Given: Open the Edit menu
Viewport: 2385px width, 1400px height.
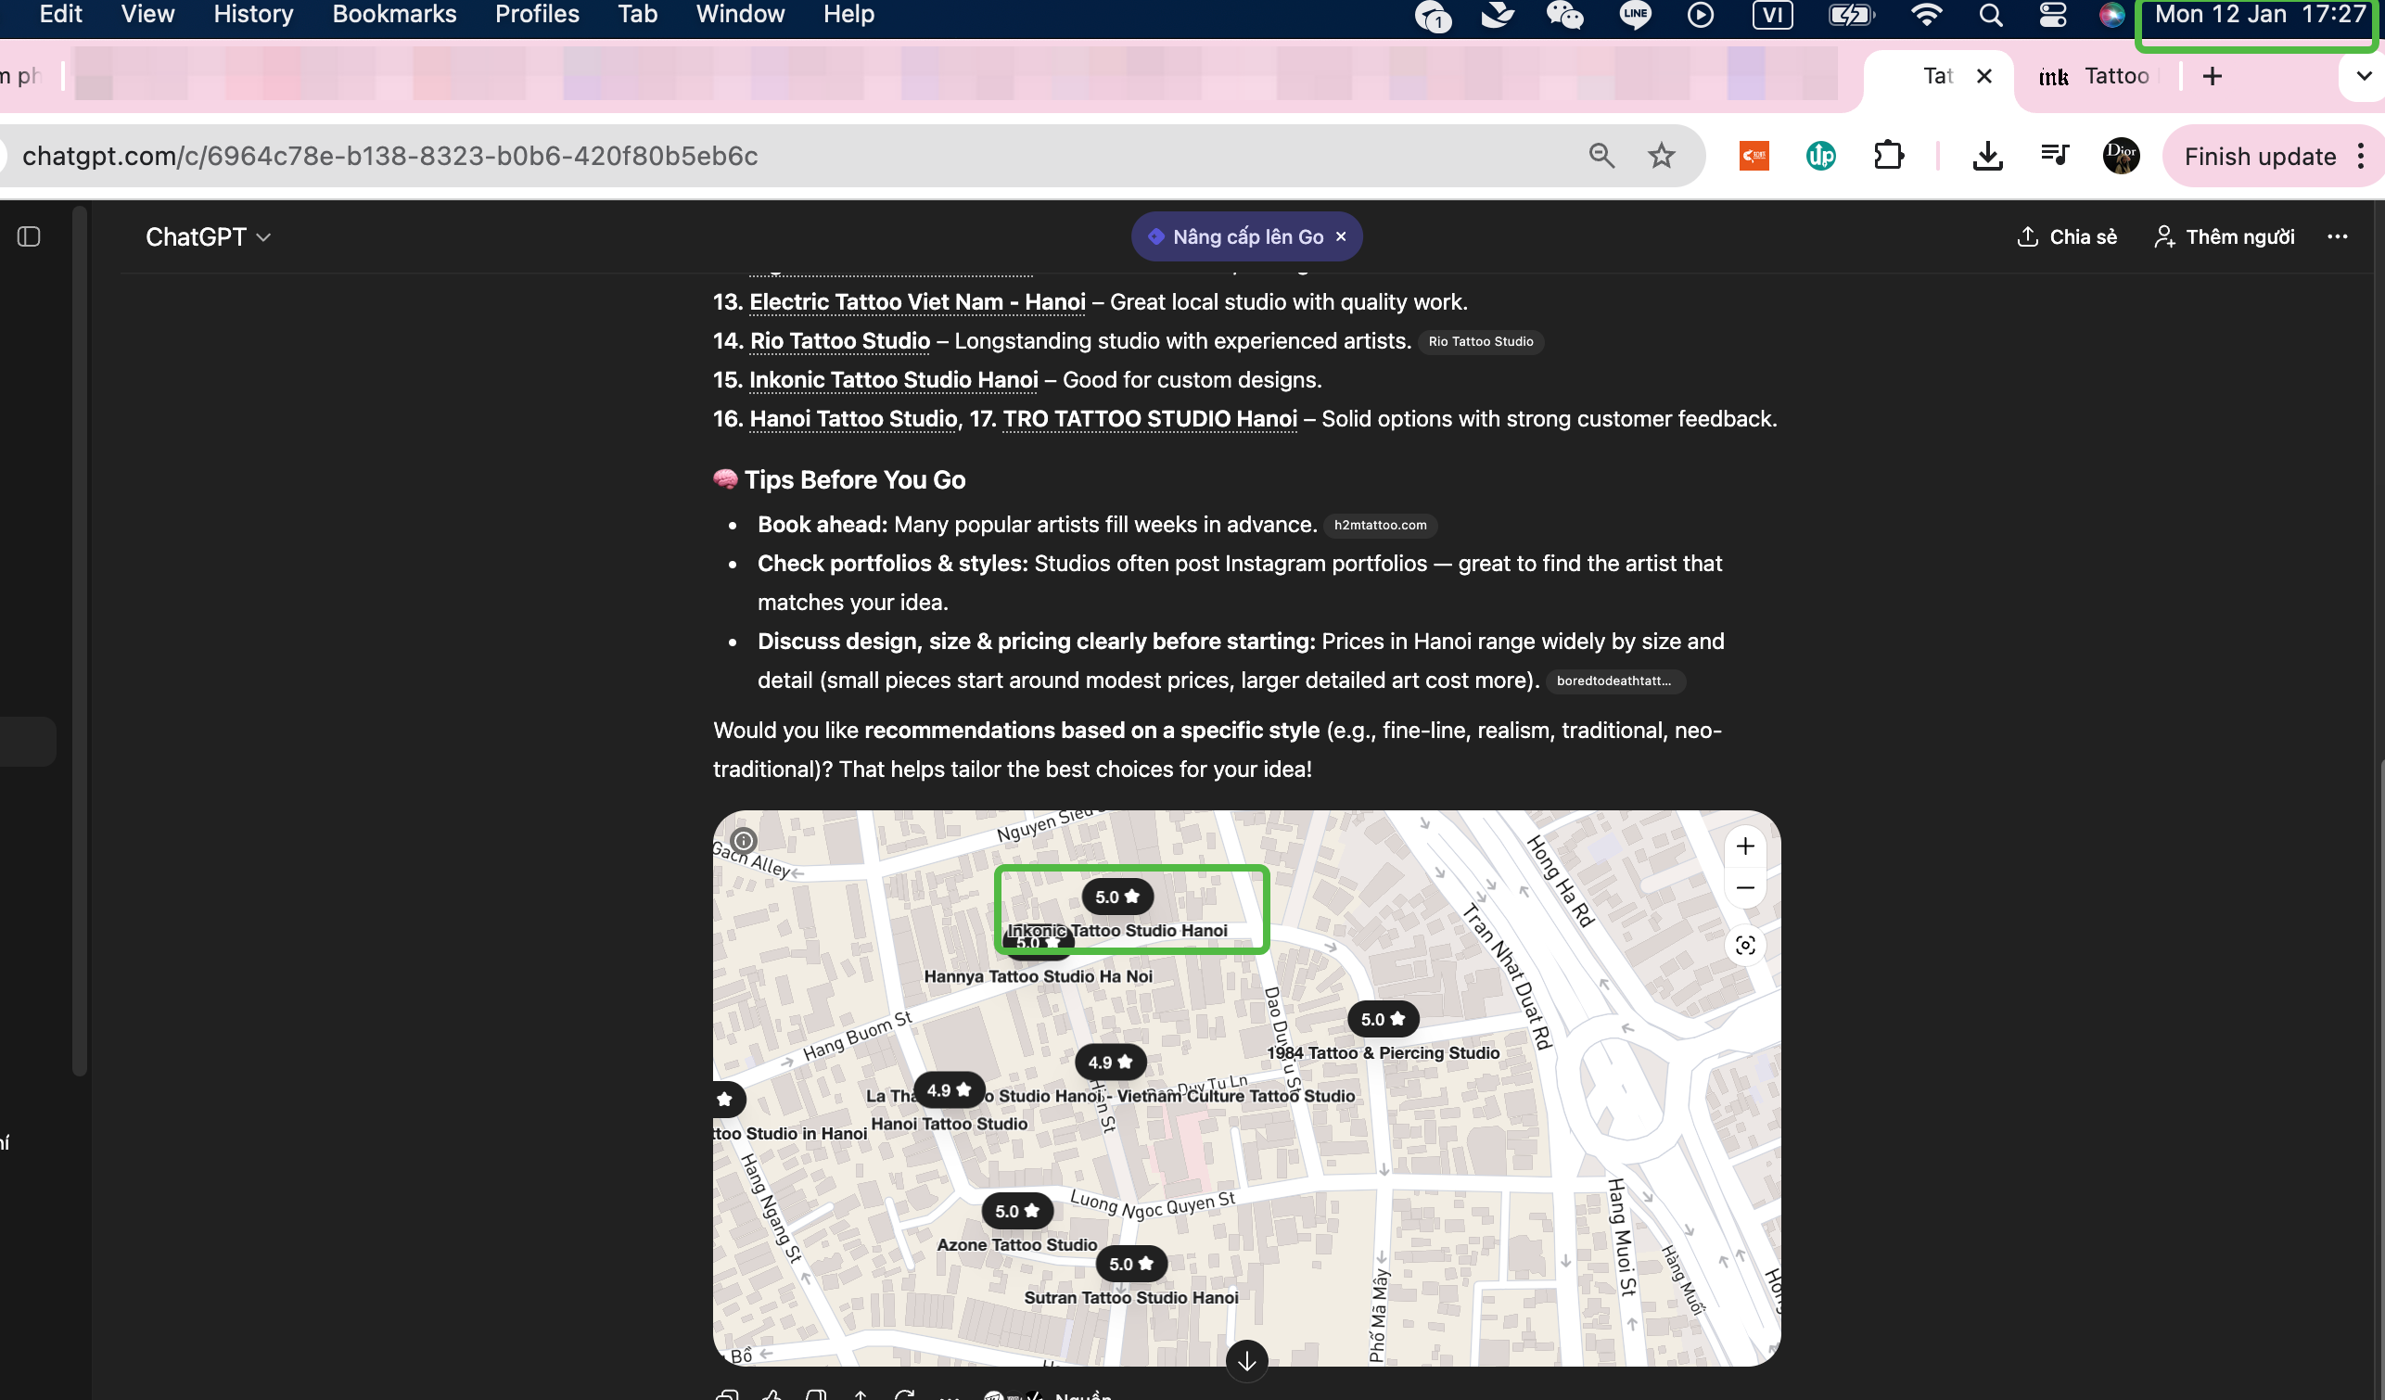Looking at the screenshot, I should click(60, 14).
